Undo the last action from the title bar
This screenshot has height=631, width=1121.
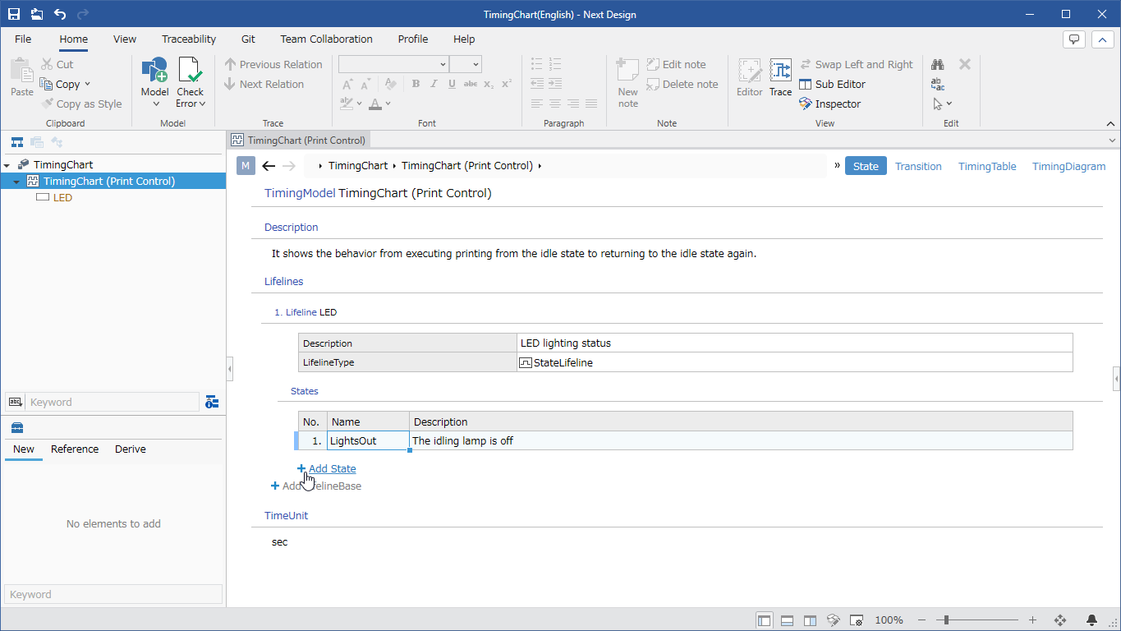tap(60, 14)
